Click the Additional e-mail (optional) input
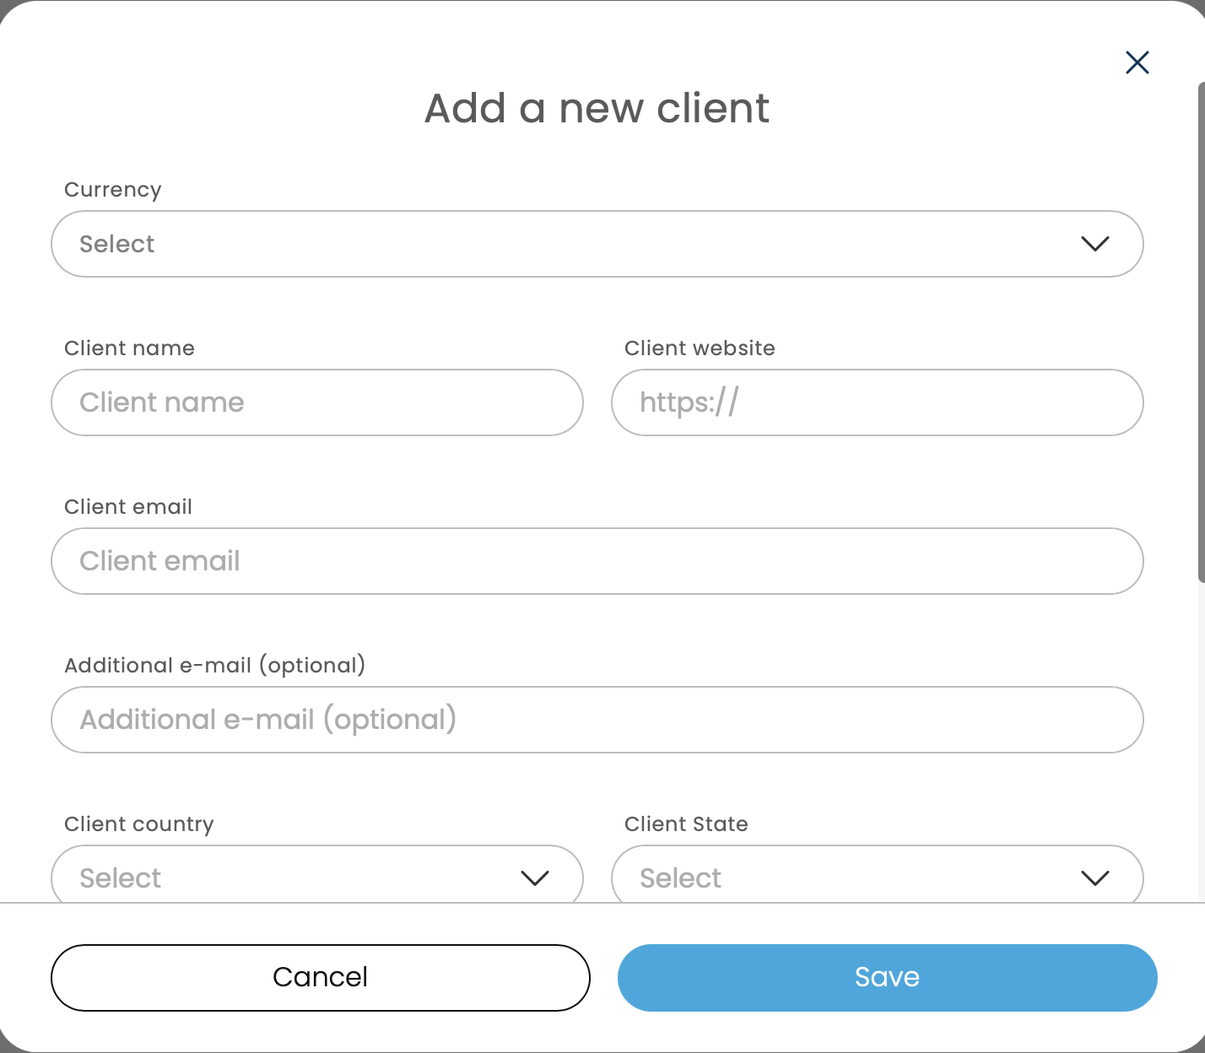Image resolution: width=1205 pixels, height=1053 pixels. pos(597,720)
